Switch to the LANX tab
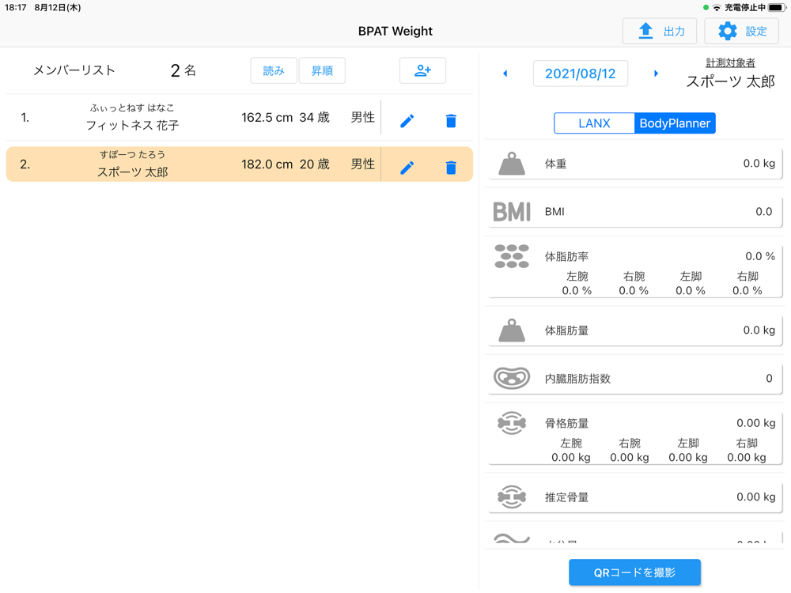 (594, 123)
